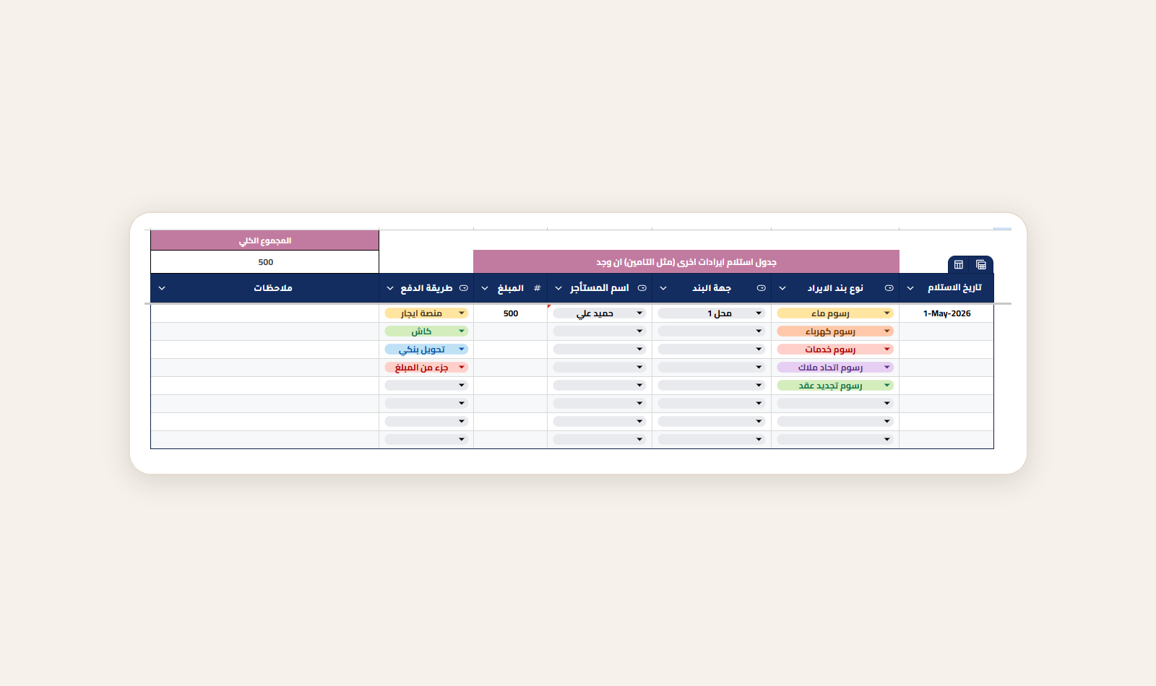
Task: Open the رسوم ماء dropdown chip
Action: coord(835,313)
